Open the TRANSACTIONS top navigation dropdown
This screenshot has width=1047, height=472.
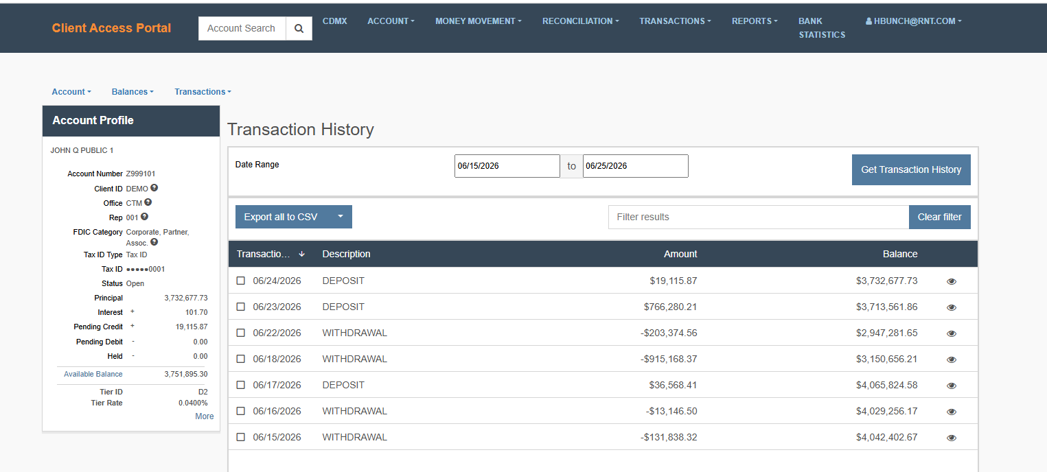(x=675, y=21)
